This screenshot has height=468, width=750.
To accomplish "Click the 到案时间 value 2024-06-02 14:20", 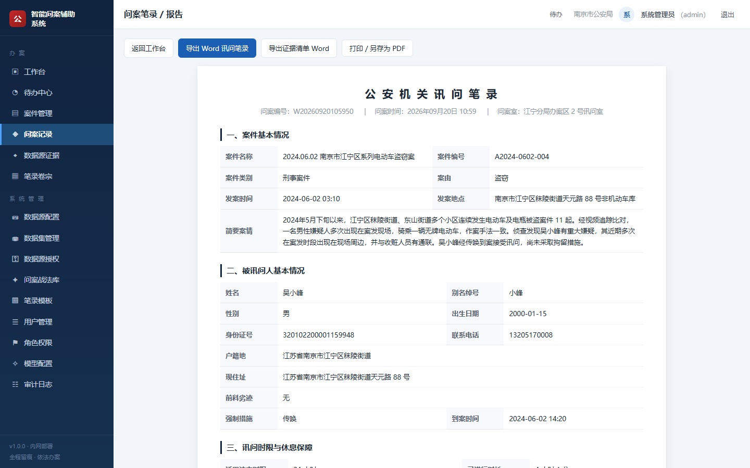I will pyautogui.click(x=537, y=419).
